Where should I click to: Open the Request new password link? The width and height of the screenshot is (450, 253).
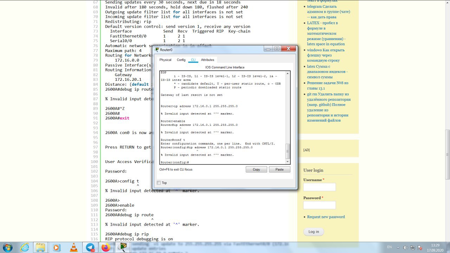coord(326,217)
